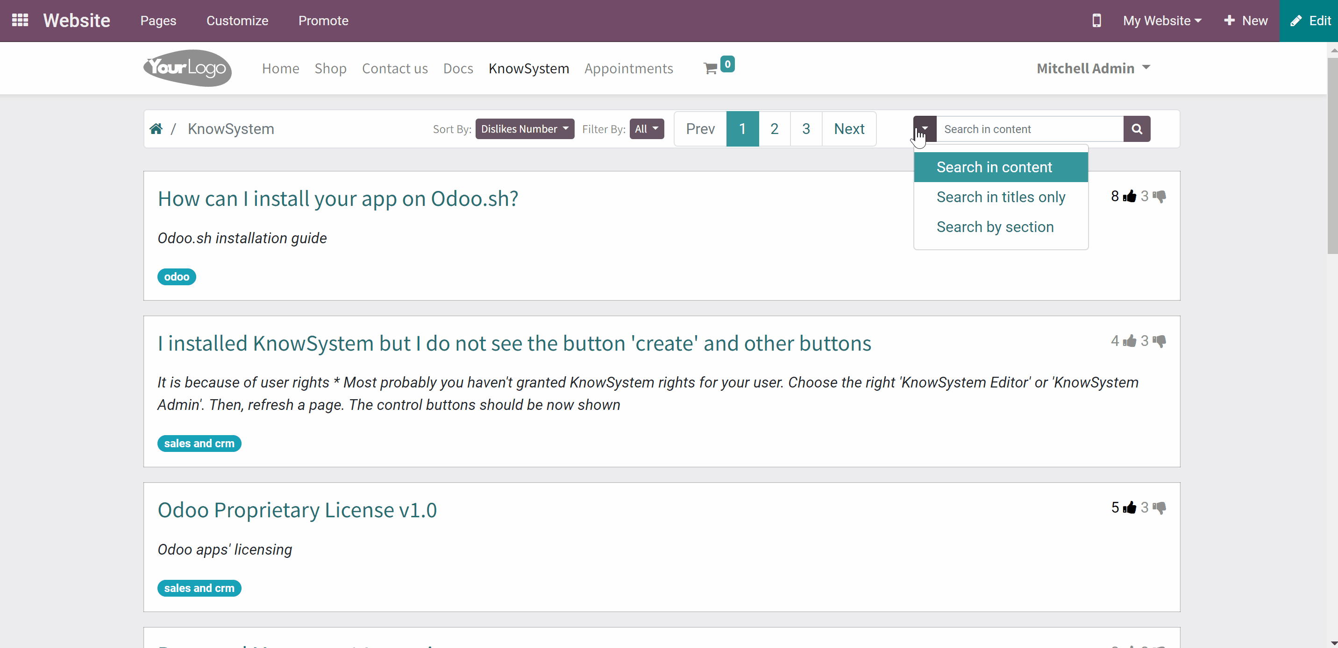Screen dimensions: 1338x648
Task: Thumbs-up the Odoo Proprietary License article
Action: click(1129, 507)
